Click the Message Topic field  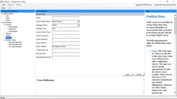(66, 29)
